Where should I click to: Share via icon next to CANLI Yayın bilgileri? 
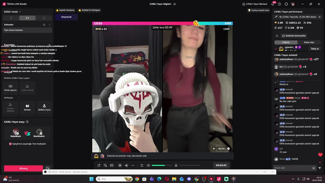(x=175, y=4)
